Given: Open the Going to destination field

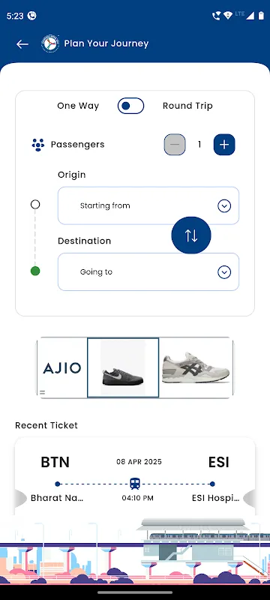Looking at the screenshot, I should 148,271.
